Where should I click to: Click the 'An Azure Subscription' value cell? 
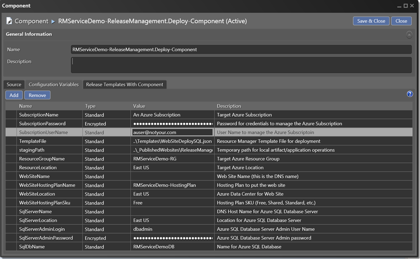pyautogui.click(x=173, y=115)
